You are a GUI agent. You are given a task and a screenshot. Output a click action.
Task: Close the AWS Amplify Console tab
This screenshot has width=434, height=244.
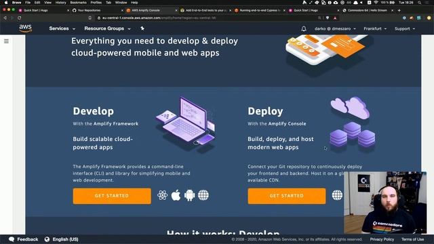tap(176, 10)
